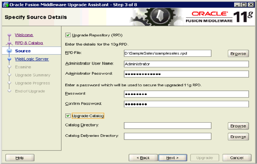Click the Upgrade Summary step label
This screenshot has width=257, height=164.
pyautogui.click(x=32, y=75)
